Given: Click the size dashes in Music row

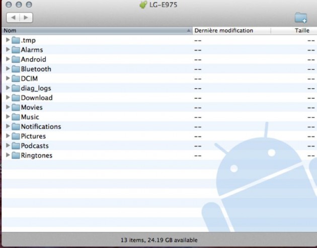Looking at the screenshot, I should tap(311, 117).
